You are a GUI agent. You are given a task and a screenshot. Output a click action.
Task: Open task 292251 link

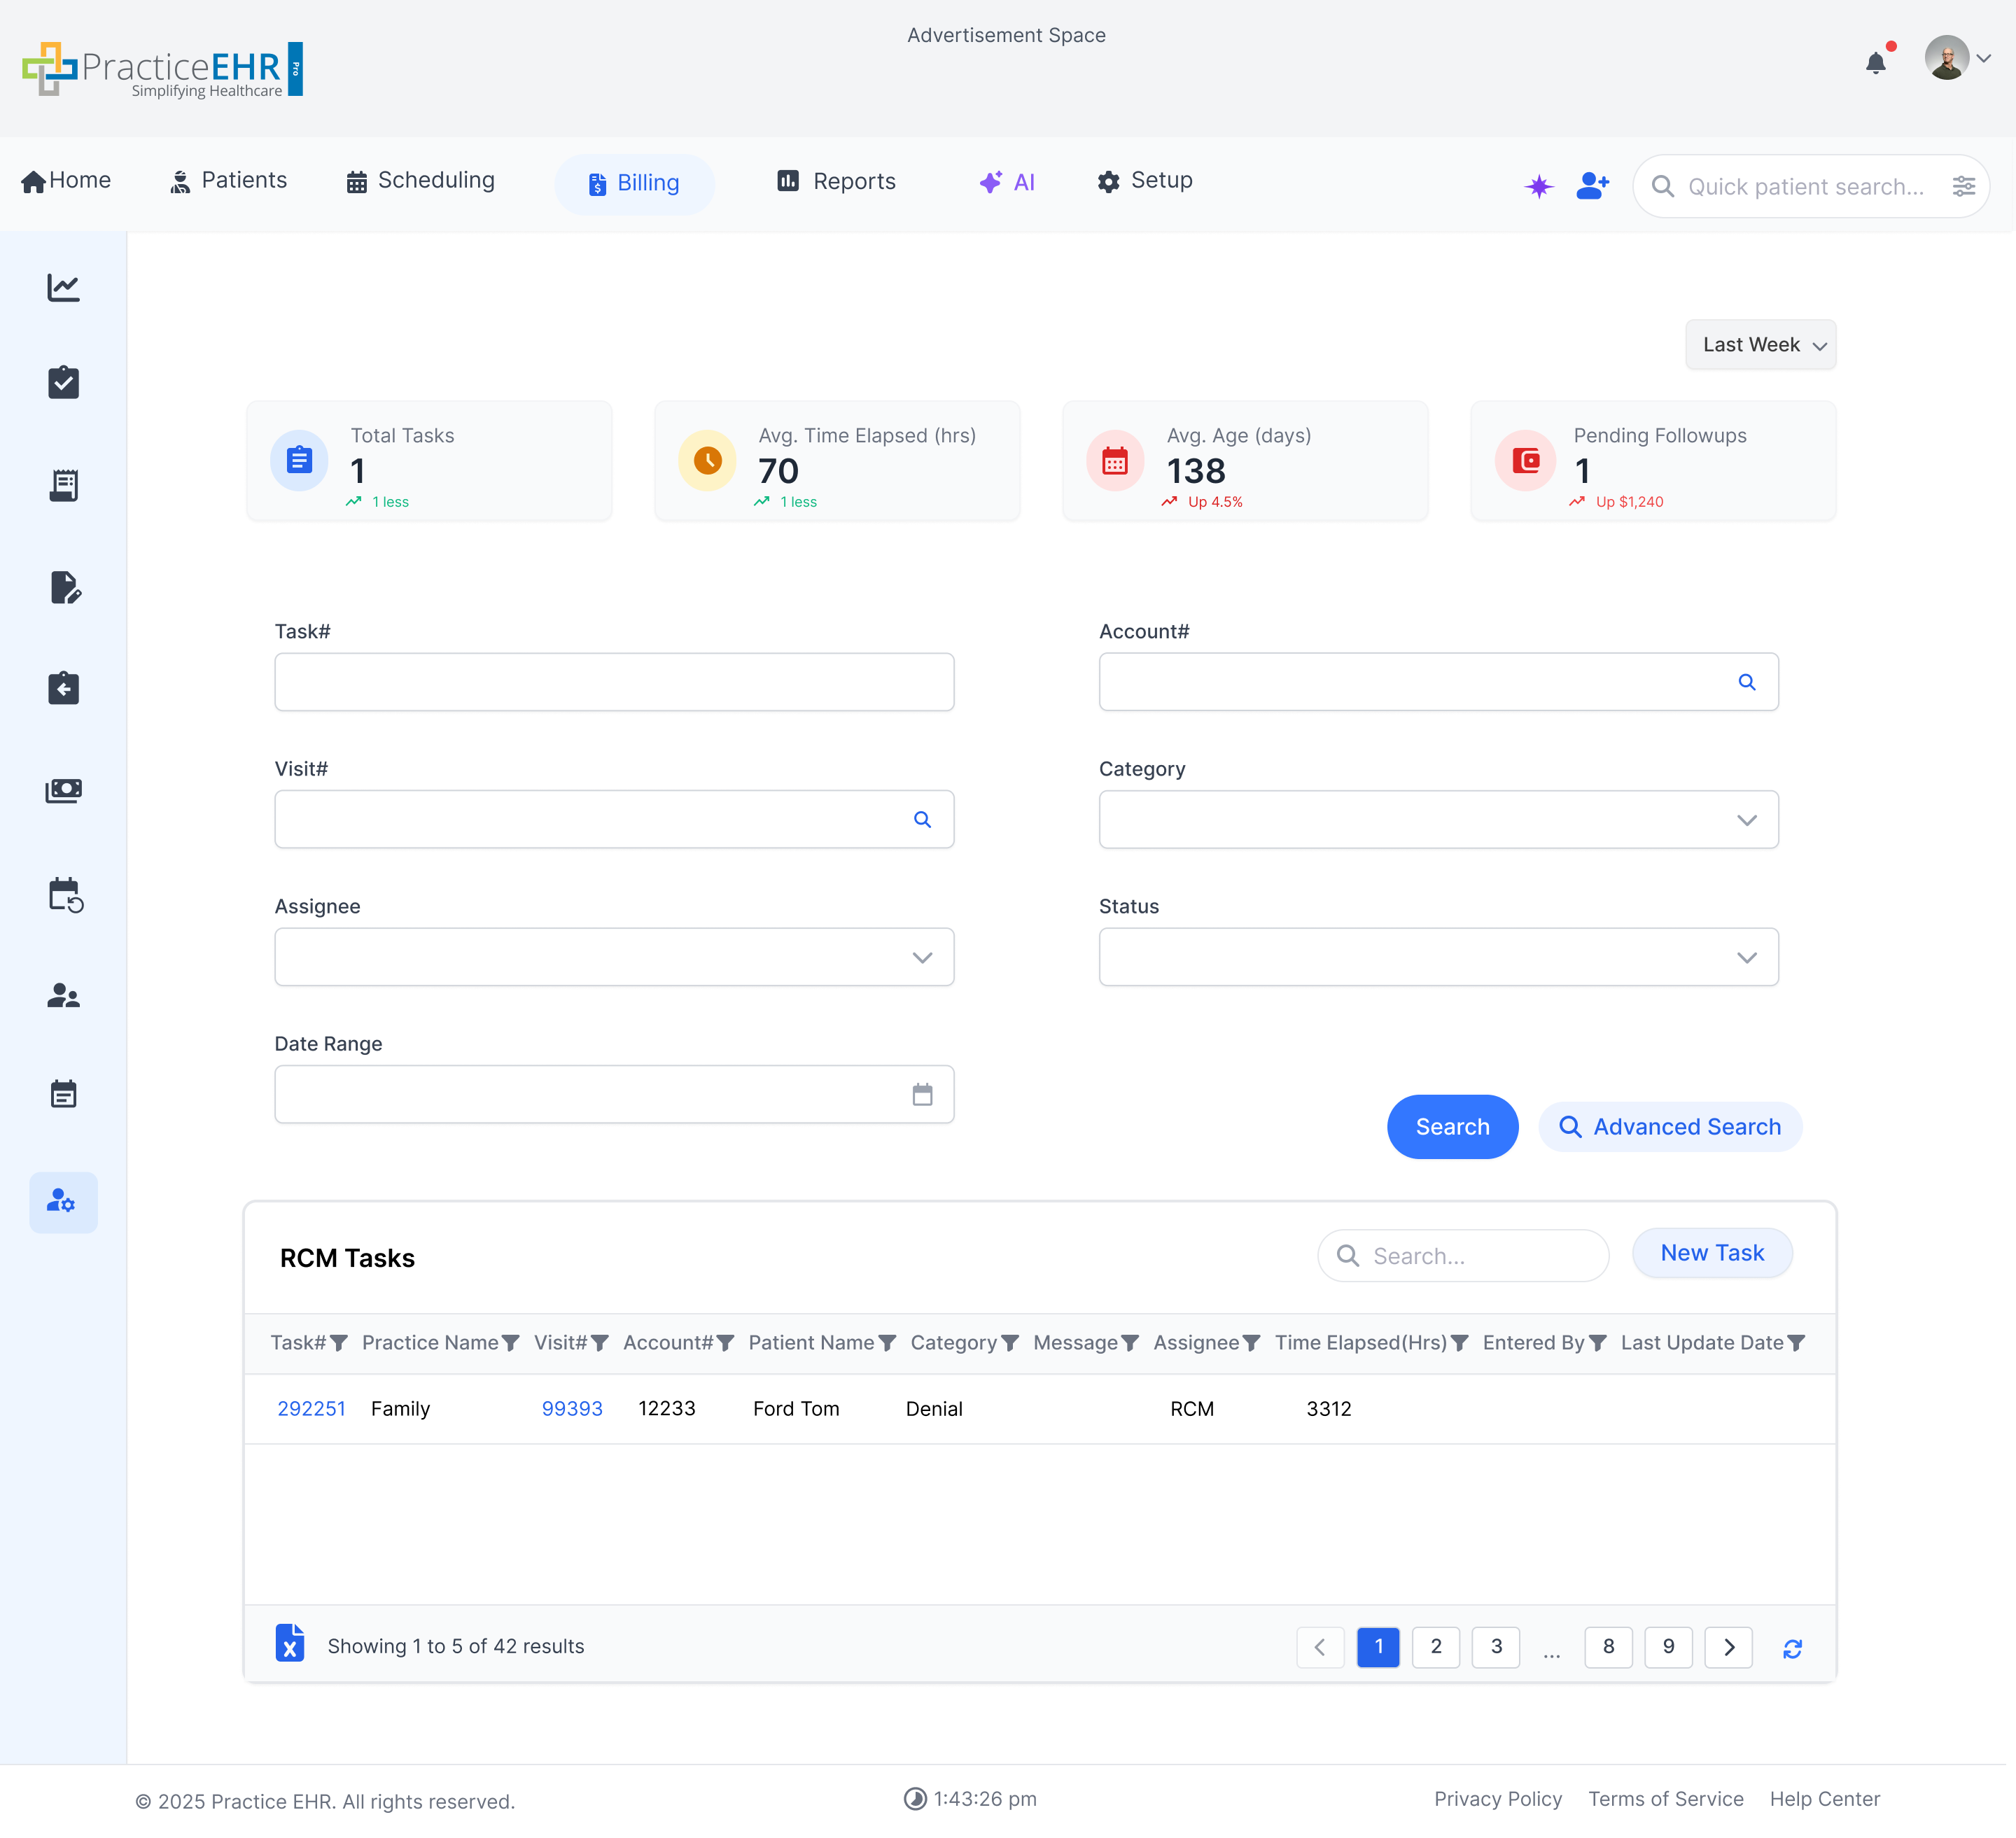[311, 1408]
